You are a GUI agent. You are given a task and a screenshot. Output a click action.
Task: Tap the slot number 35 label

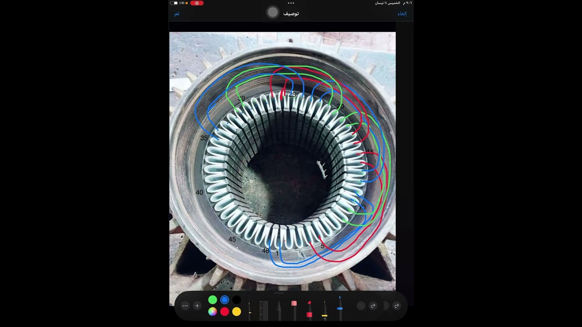coord(204,138)
